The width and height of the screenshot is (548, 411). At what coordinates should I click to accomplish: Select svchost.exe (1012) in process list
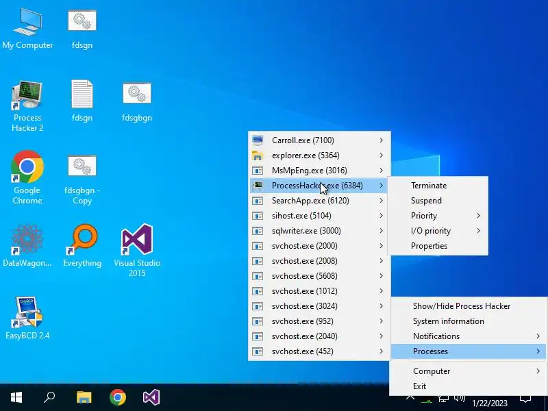point(319,291)
